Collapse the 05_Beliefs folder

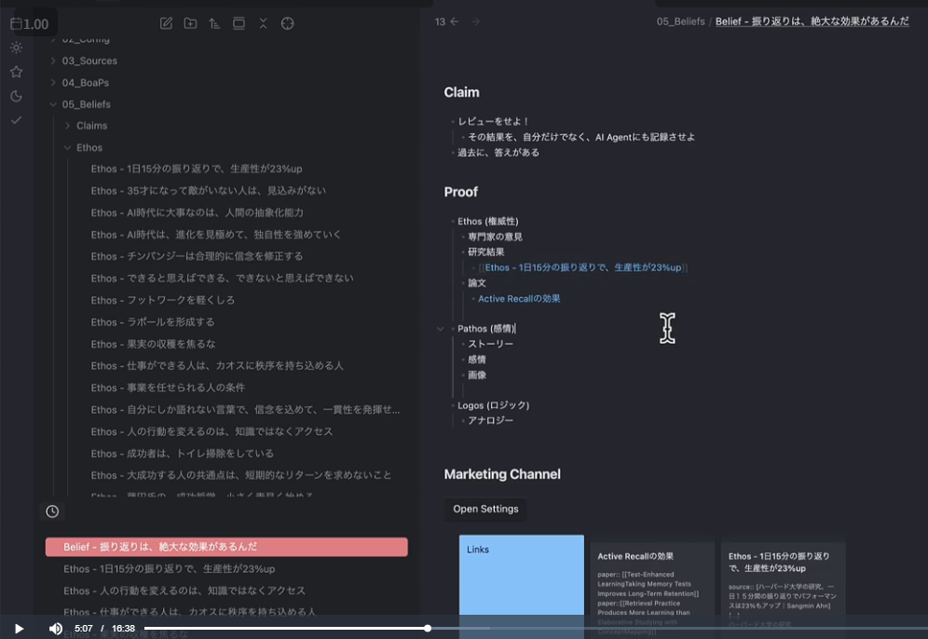(54, 104)
